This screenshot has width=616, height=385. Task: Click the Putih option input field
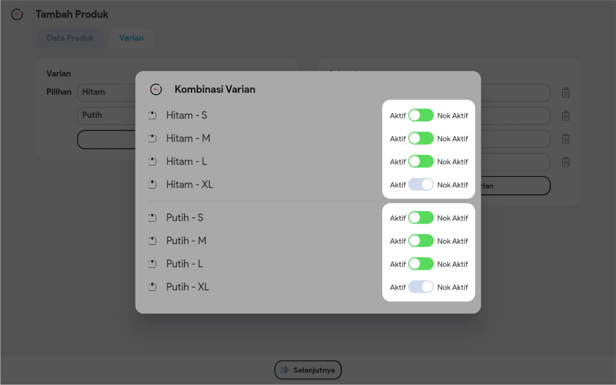106,115
